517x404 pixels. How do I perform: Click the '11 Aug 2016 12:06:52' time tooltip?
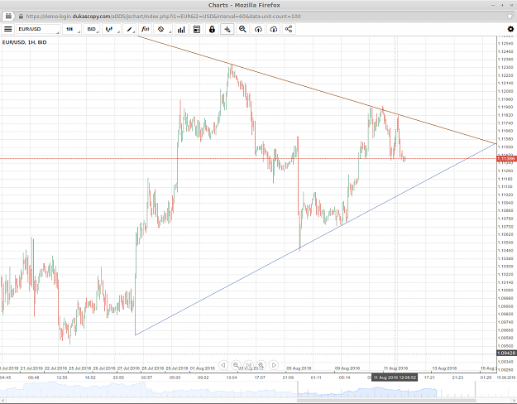[x=395, y=378]
